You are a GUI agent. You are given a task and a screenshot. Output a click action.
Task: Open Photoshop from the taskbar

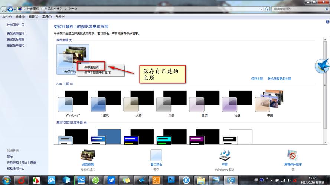pyautogui.click(x=171, y=180)
